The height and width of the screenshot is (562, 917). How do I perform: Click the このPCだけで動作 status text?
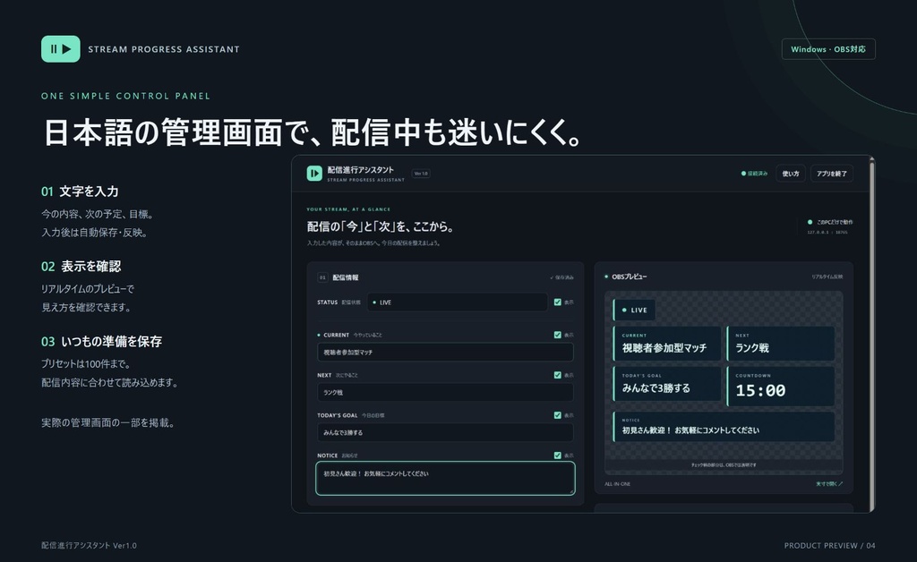coord(835,222)
